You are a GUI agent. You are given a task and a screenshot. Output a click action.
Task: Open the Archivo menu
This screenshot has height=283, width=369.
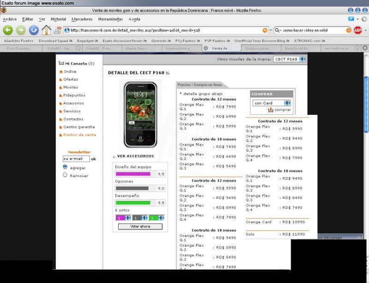10,19
